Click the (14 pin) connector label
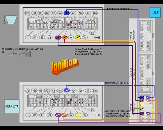 (x=131, y=35)
